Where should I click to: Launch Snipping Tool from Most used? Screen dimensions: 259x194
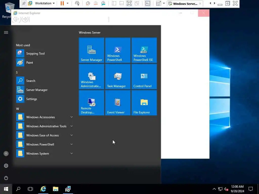tap(45, 54)
